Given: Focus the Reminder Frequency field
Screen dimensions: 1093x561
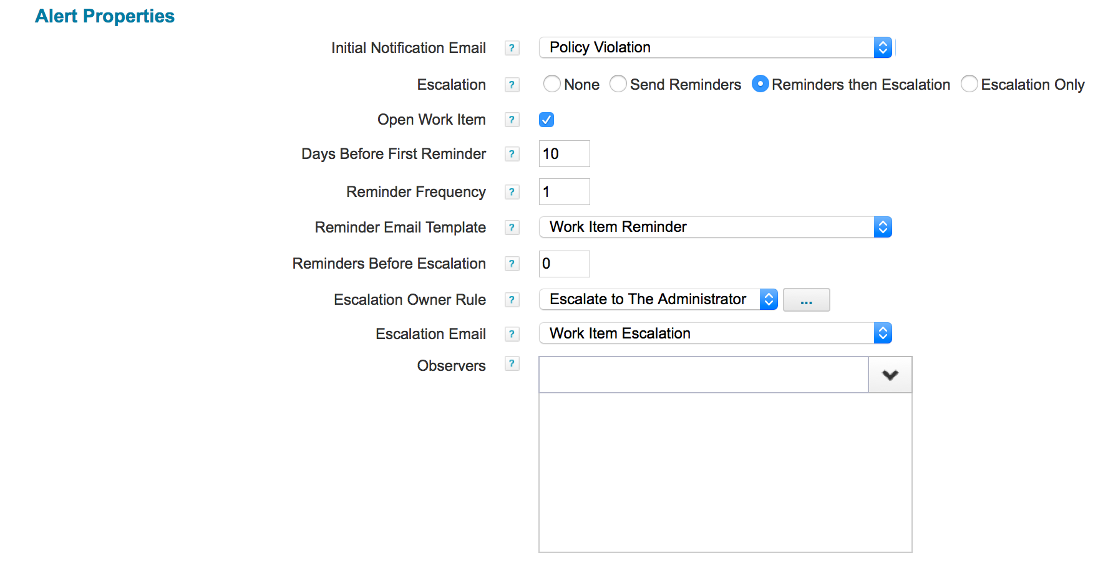Looking at the screenshot, I should [x=565, y=192].
